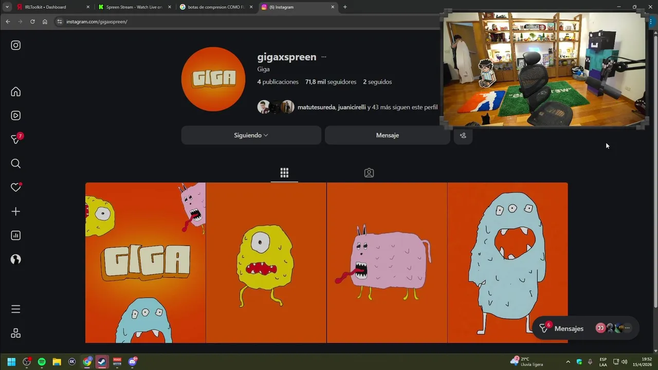Open the 4K app in taskbar

72,362
